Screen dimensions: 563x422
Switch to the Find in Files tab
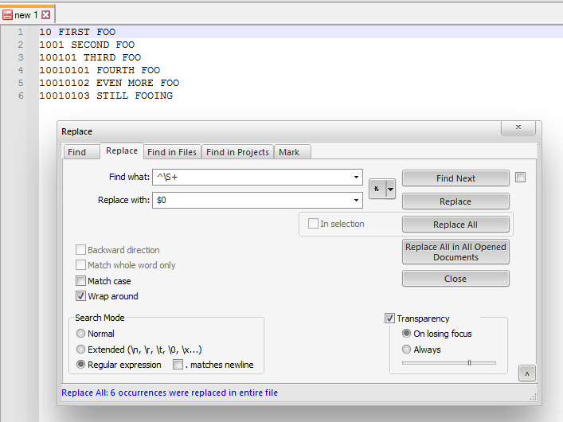(171, 152)
